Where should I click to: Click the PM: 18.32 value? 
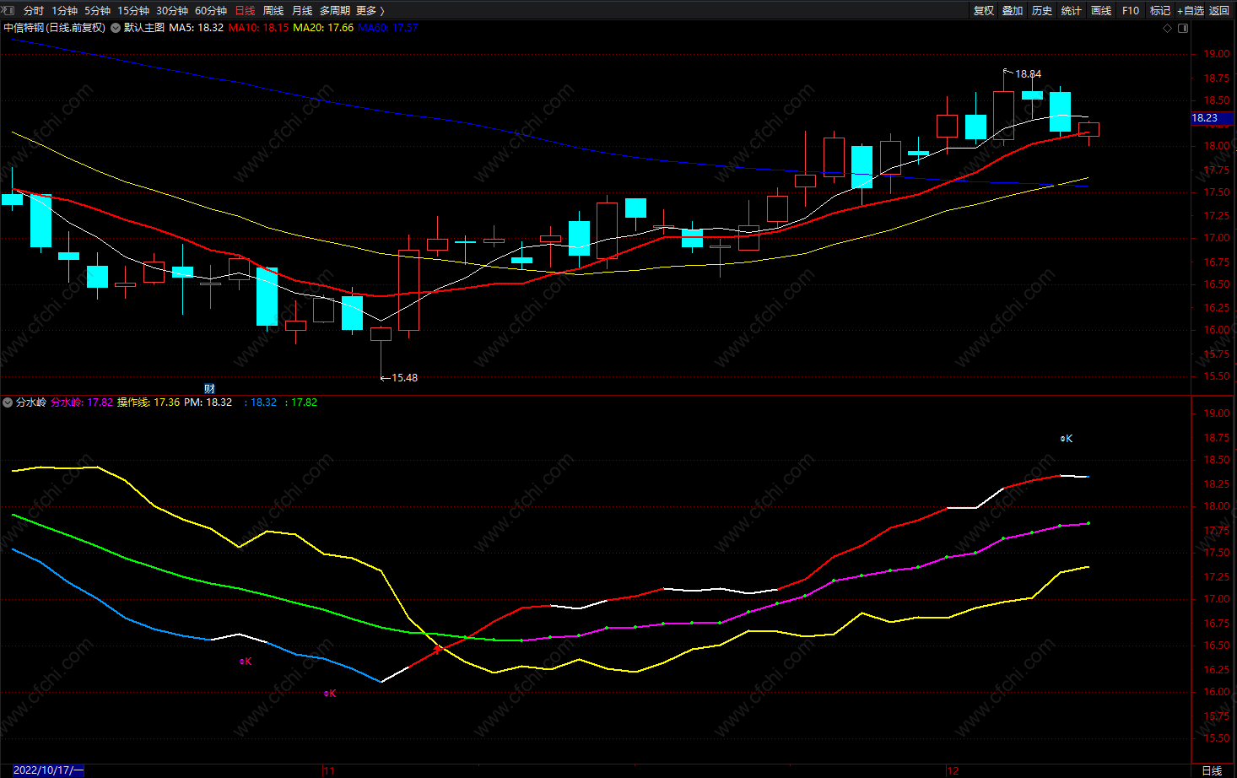click(x=208, y=403)
